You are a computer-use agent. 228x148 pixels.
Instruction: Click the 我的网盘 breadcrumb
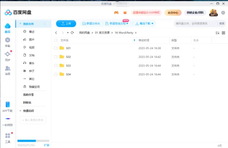pos(84,33)
